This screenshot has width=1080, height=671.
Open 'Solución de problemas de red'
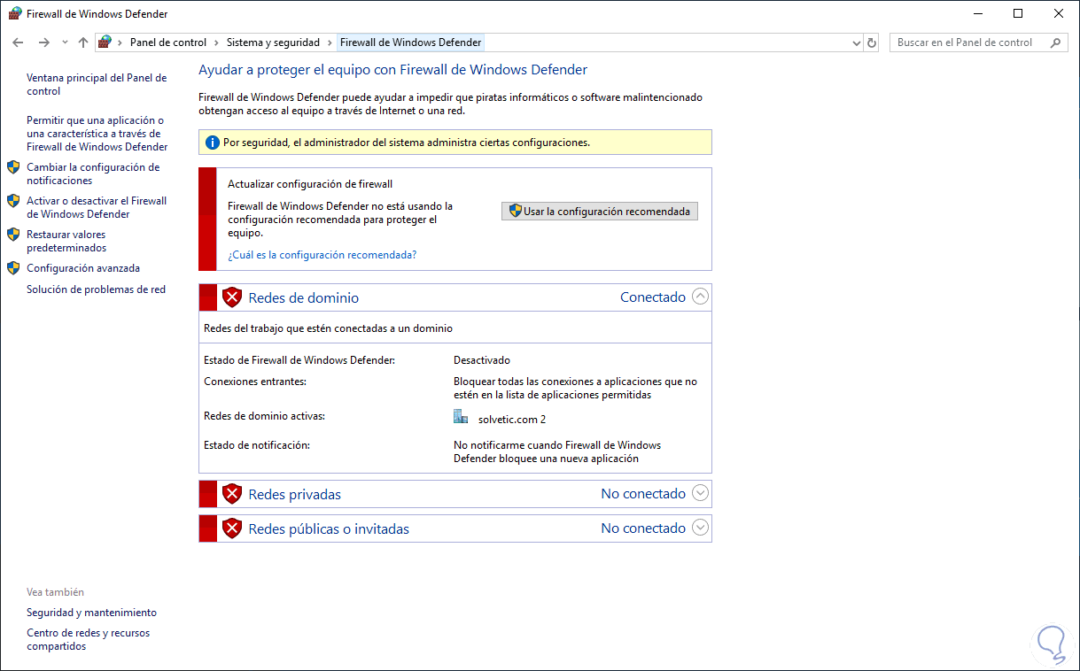click(x=96, y=289)
